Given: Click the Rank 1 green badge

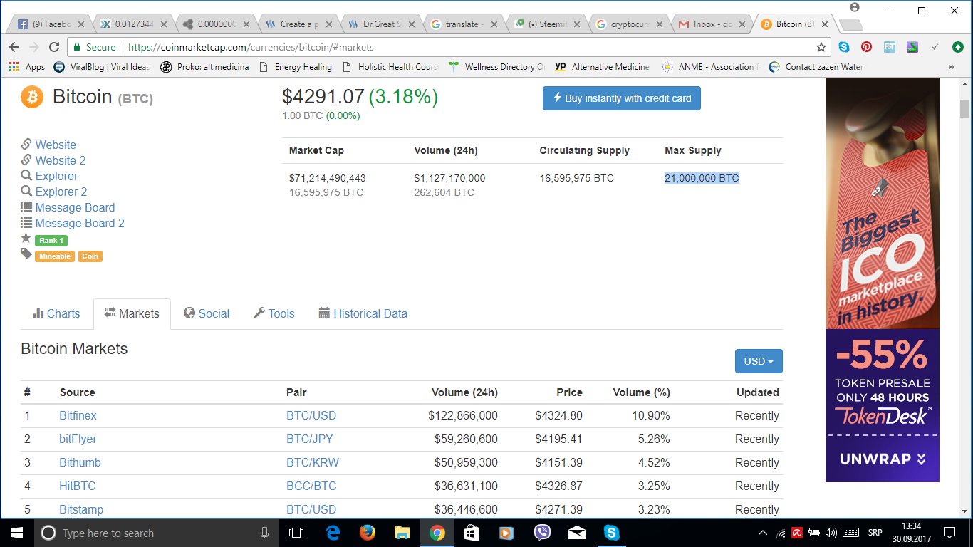Looking at the screenshot, I should pos(51,241).
